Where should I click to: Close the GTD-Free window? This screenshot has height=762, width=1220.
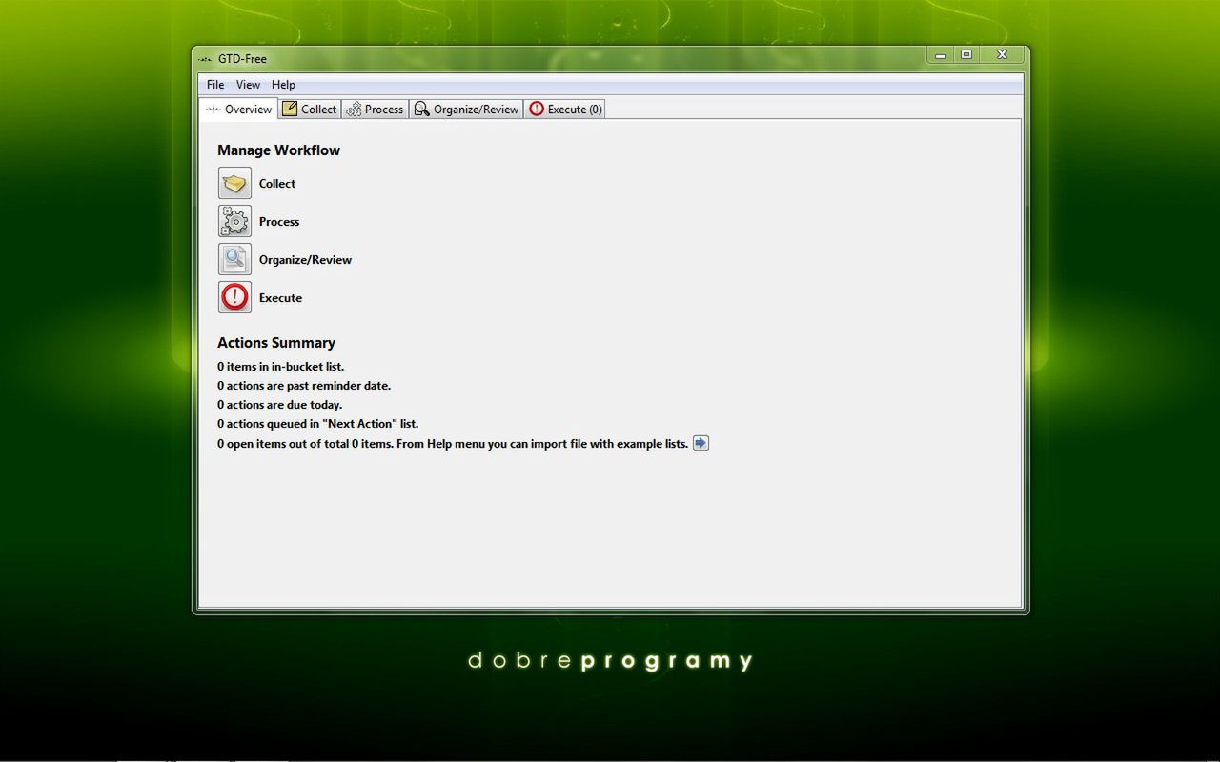(1002, 55)
